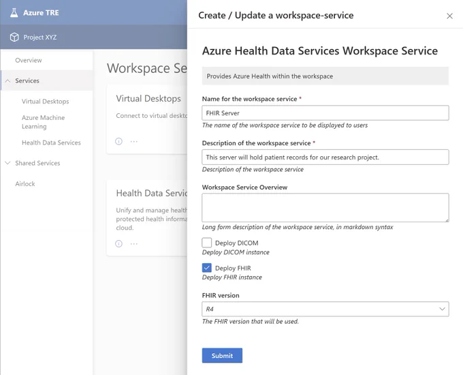This screenshot has width=463, height=375.
Task: Go to Overview in sidebar
Action: tap(29, 60)
